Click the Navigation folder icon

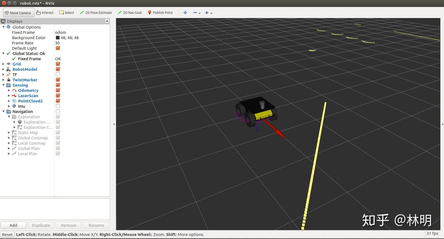(x=9, y=111)
